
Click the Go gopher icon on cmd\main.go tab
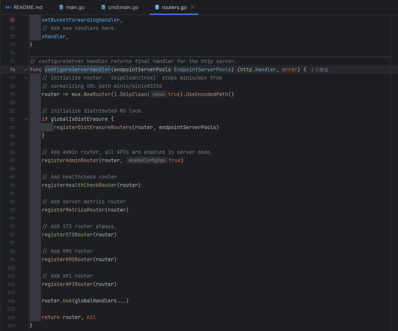(x=103, y=8)
